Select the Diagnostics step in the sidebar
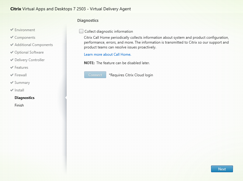This screenshot has height=181, width=243. click(x=24, y=98)
